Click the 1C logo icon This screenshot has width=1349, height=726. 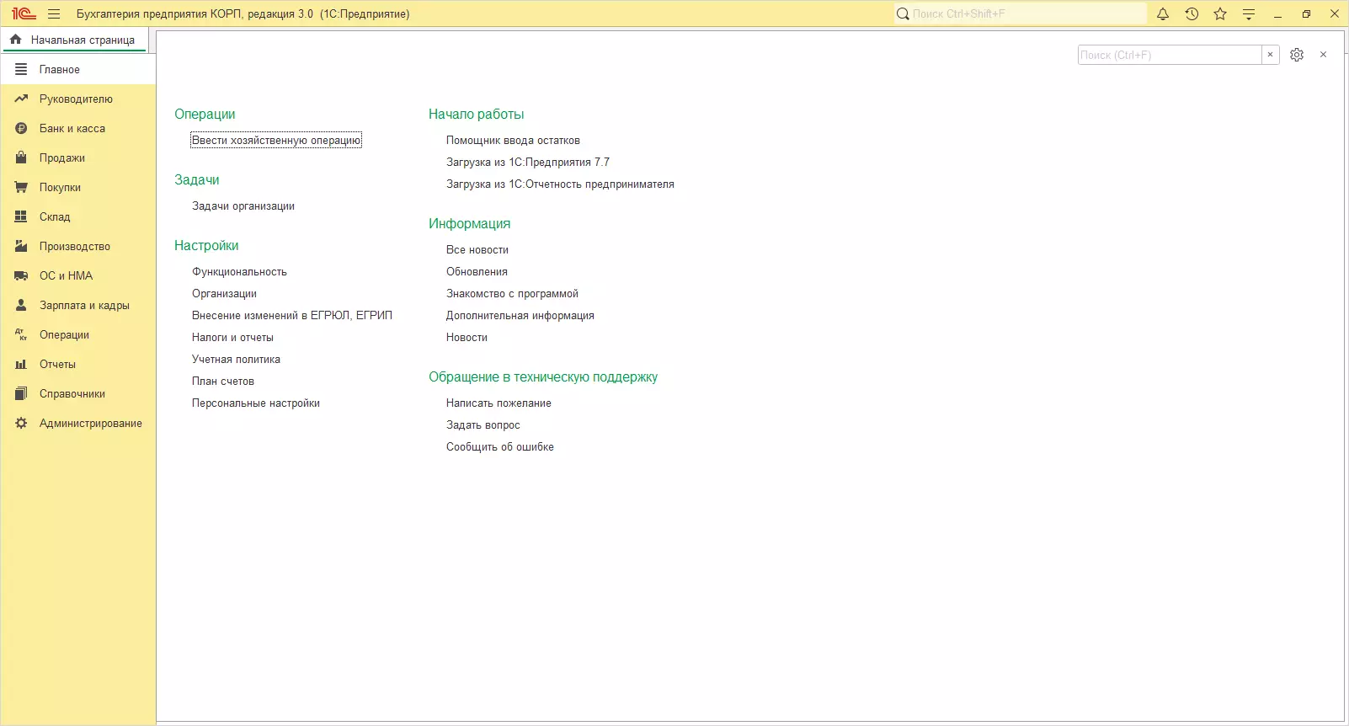tap(24, 13)
